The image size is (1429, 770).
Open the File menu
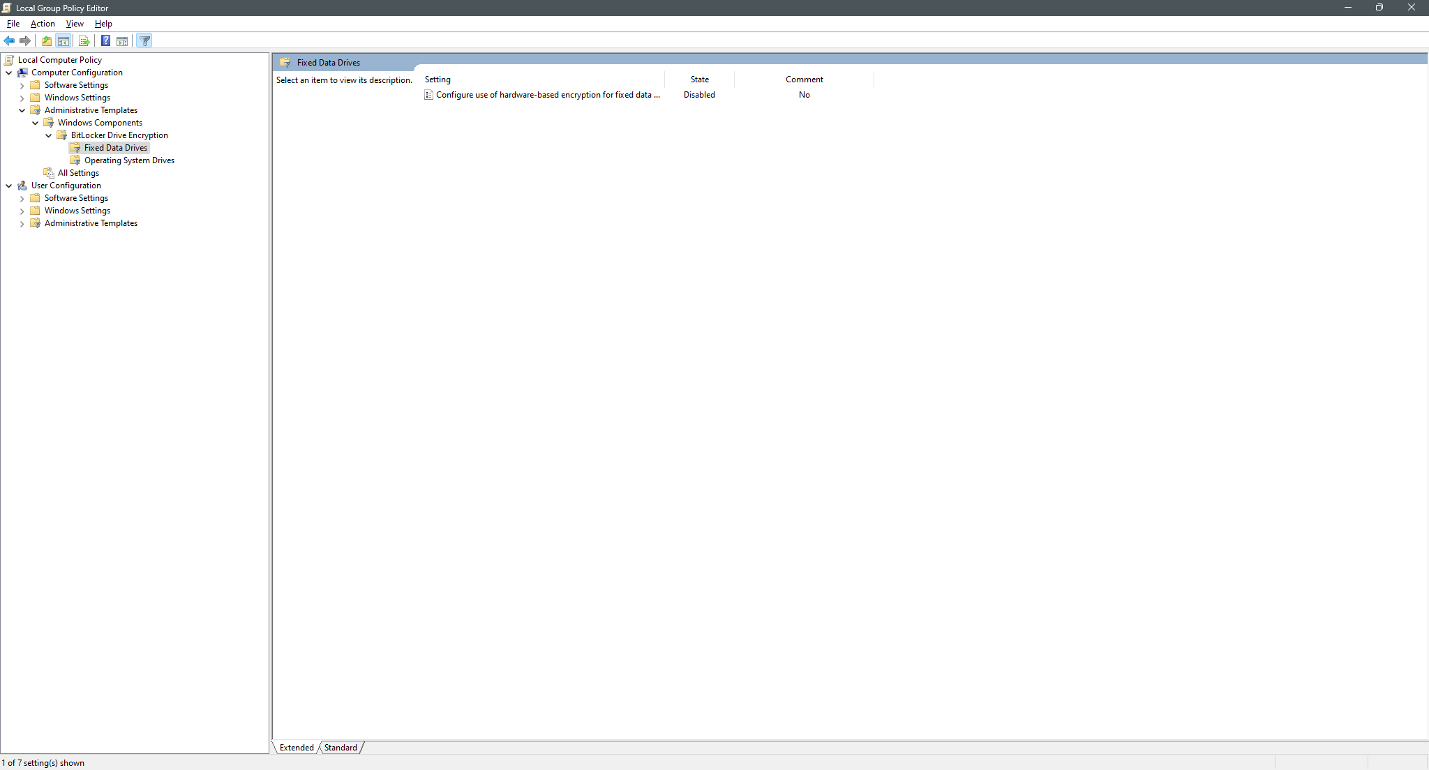13,24
